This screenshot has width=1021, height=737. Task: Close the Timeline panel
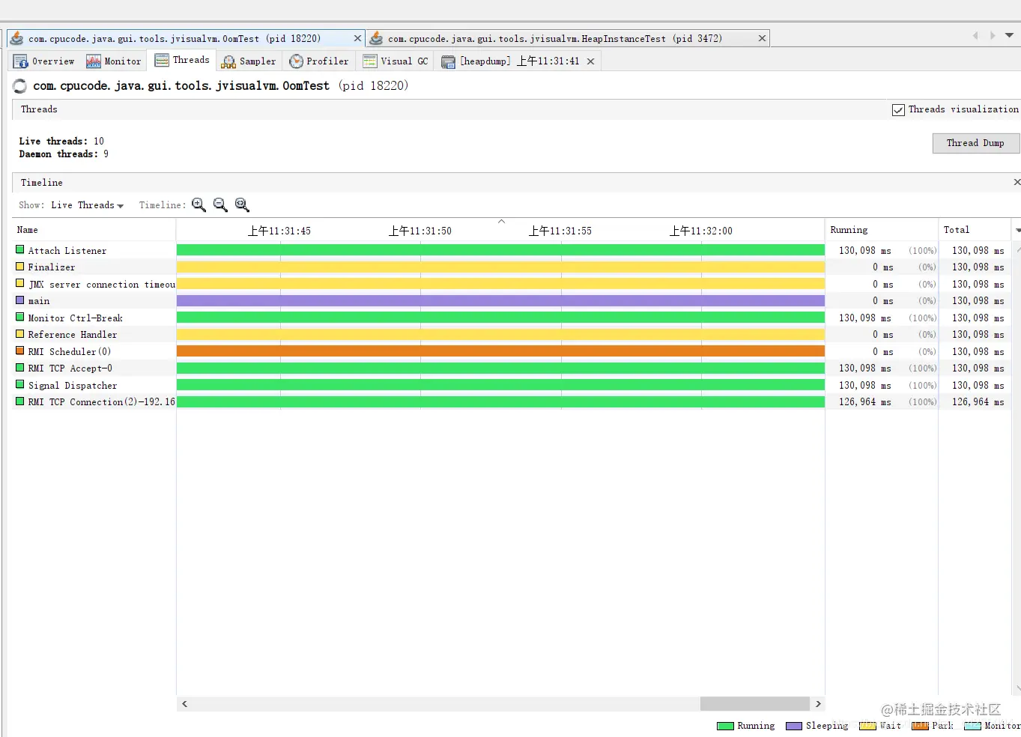[x=1017, y=182]
